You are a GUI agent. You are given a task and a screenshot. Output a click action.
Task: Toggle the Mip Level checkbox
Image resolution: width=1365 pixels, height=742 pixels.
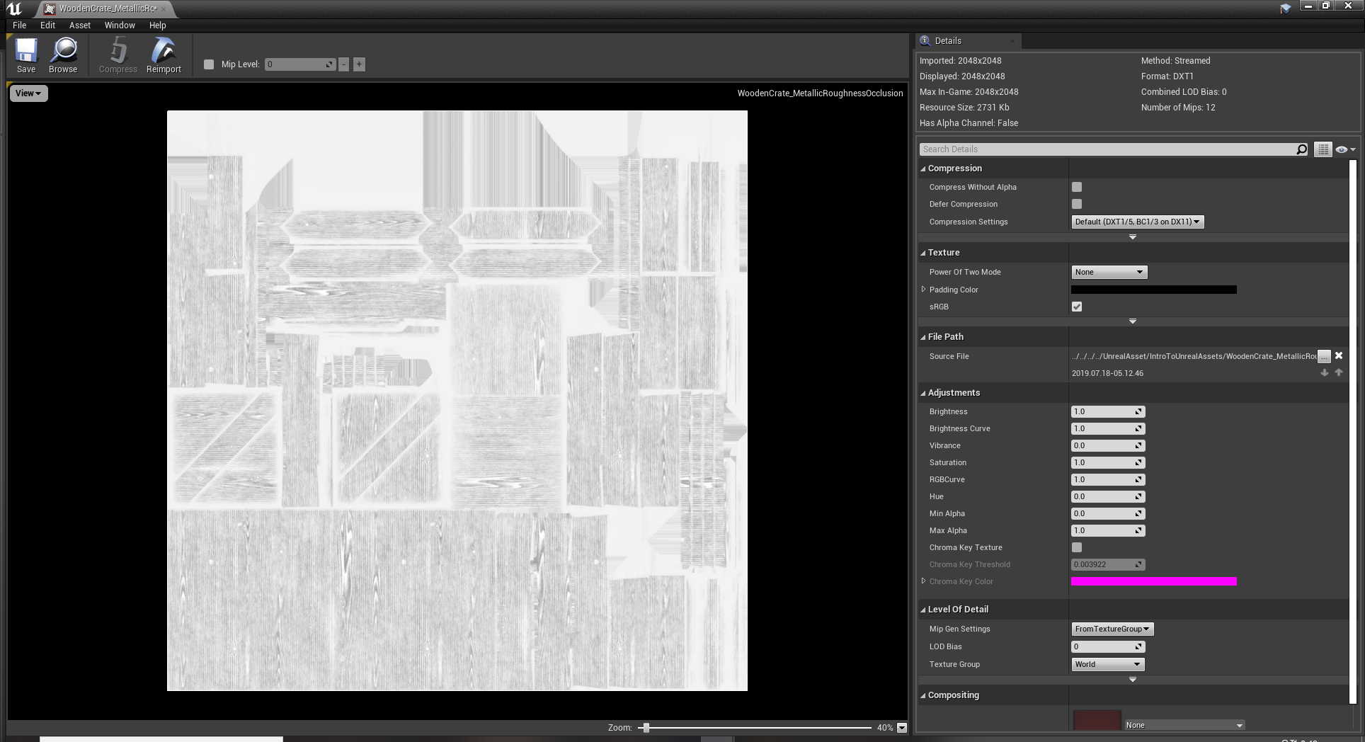(x=209, y=64)
